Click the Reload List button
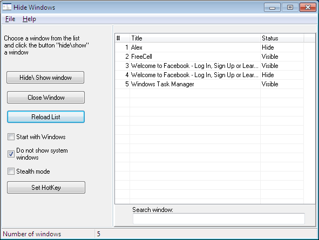The height and width of the screenshot is (240, 319). pyautogui.click(x=46, y=117)
